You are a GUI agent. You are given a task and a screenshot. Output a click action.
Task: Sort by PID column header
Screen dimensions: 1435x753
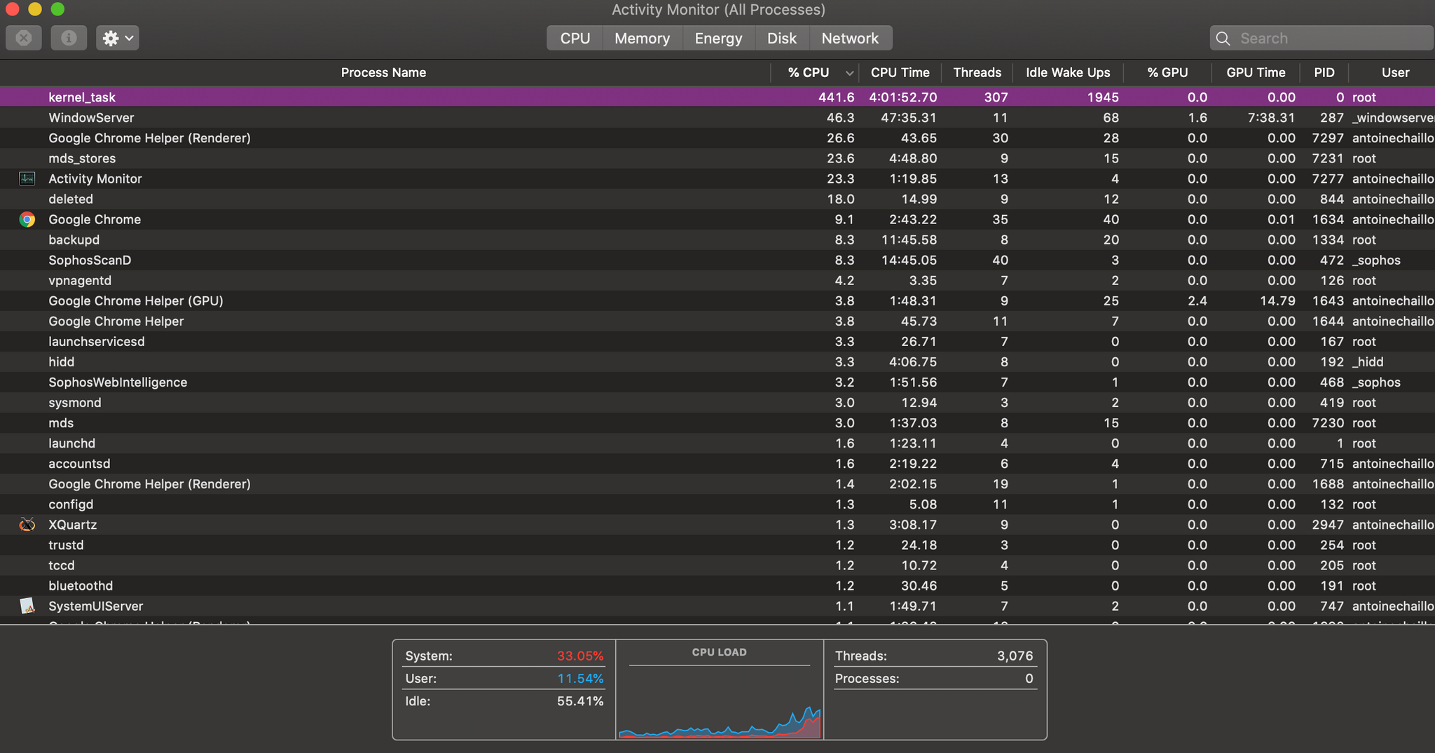1324,73
